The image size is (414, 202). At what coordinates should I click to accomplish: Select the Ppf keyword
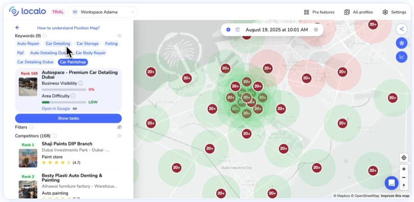20,53
